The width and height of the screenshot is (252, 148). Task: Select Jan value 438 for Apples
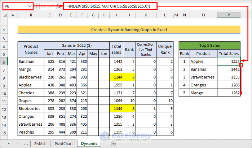coord(49,85)
